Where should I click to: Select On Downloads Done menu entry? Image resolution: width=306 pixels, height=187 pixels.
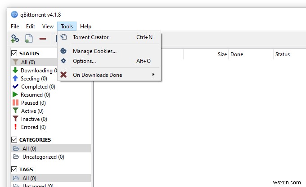109,75
